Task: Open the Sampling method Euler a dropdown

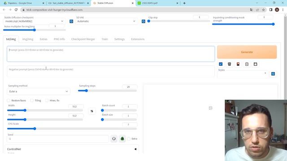Action: tap(39, 91)
